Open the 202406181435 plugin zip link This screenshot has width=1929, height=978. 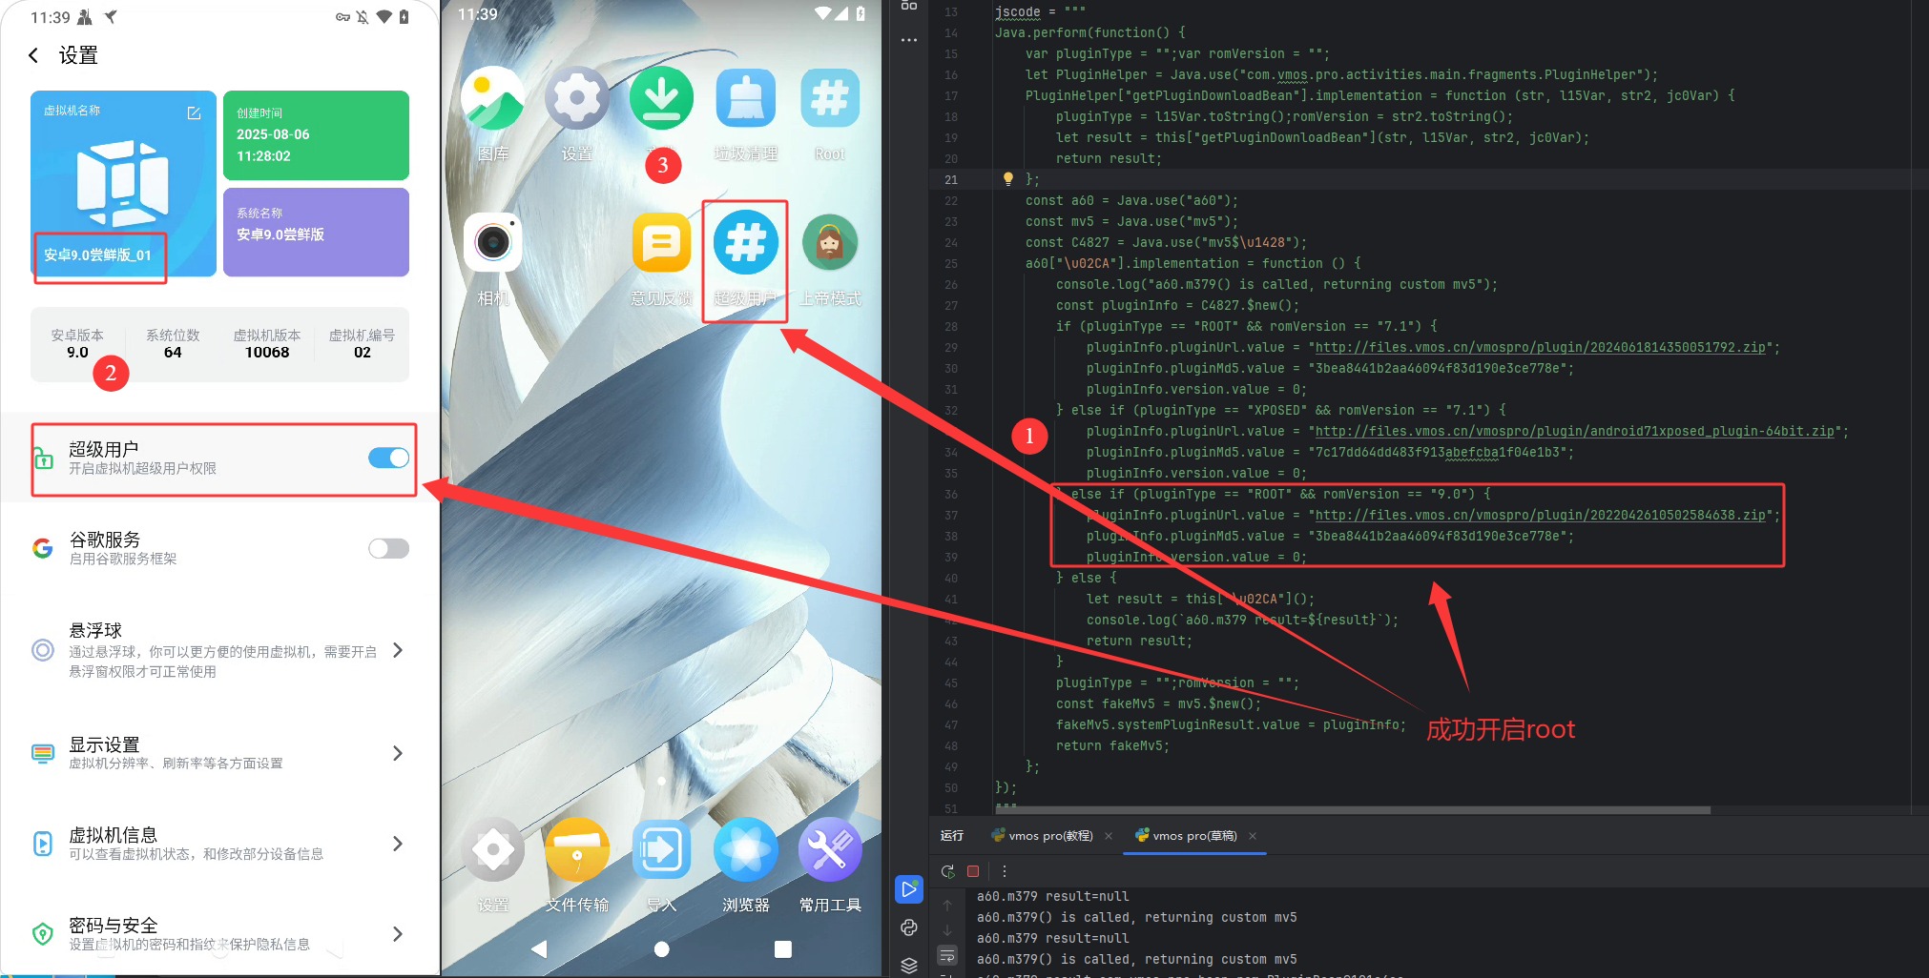(1541, 347)
